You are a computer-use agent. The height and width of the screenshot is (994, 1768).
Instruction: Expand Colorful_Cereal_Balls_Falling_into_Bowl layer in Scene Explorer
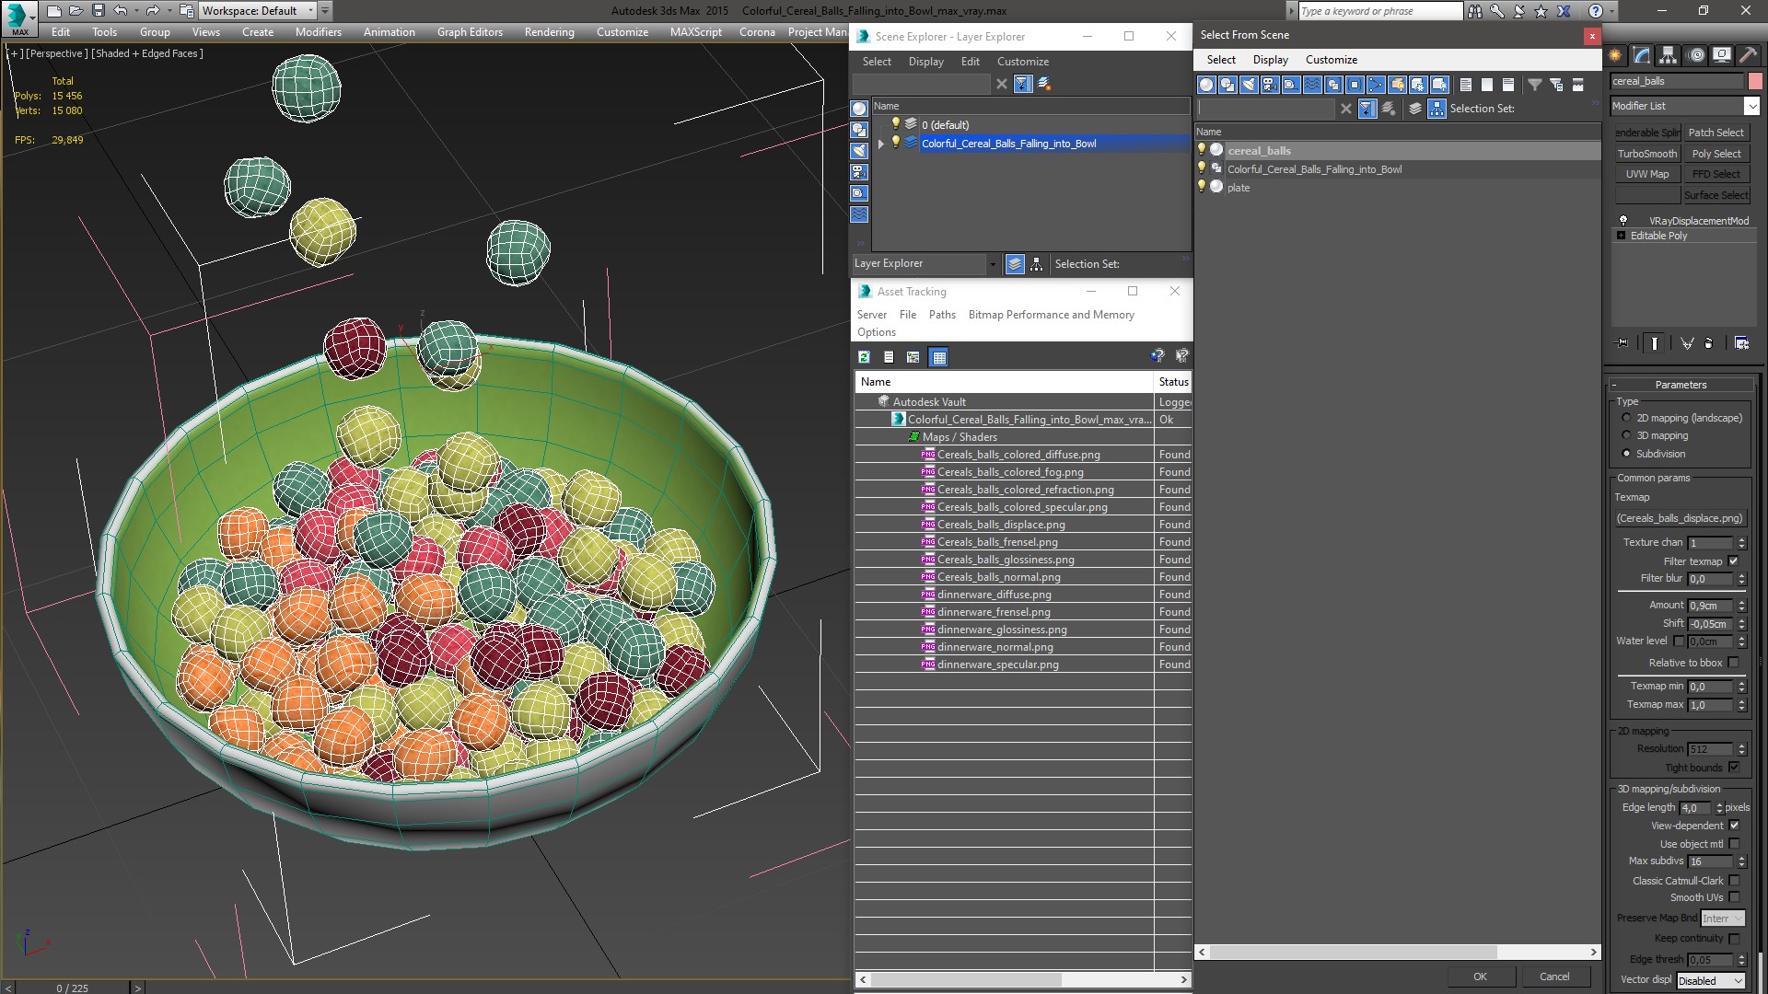[x=881, y=144]
